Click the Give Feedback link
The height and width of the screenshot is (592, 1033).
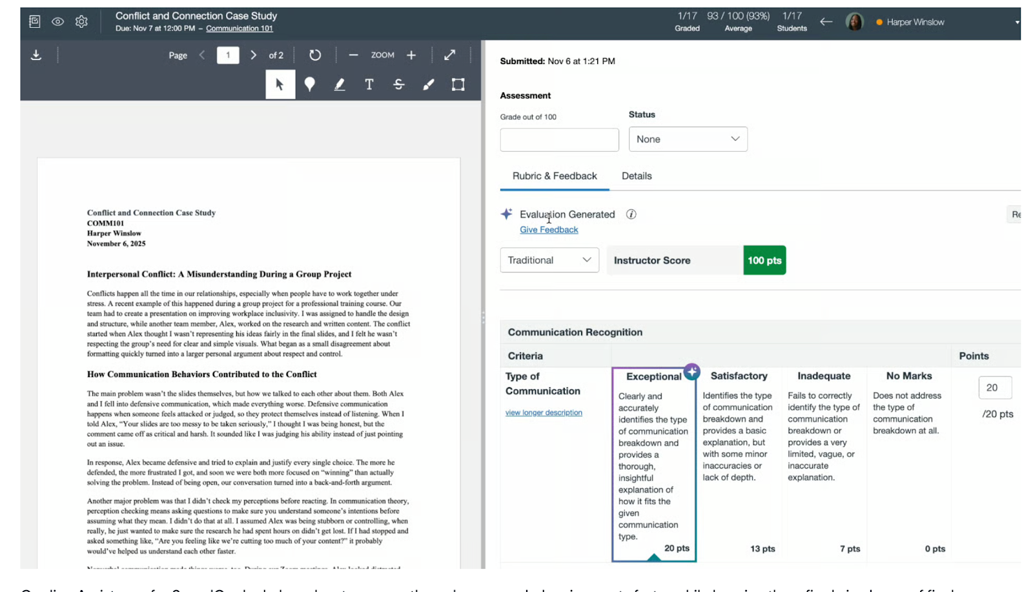tap(549, 230)
